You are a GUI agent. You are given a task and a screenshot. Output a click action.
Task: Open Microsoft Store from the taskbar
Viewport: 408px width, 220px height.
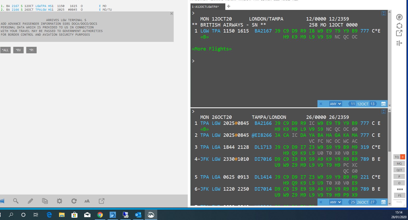tap(75, 215)
